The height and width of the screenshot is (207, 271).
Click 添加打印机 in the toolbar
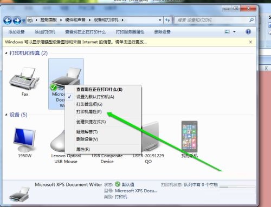pos(45,32)
